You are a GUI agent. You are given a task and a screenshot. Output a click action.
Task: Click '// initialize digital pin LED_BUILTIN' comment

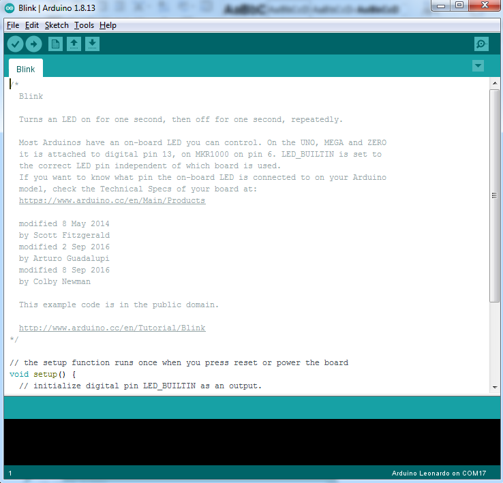(140, 386)
